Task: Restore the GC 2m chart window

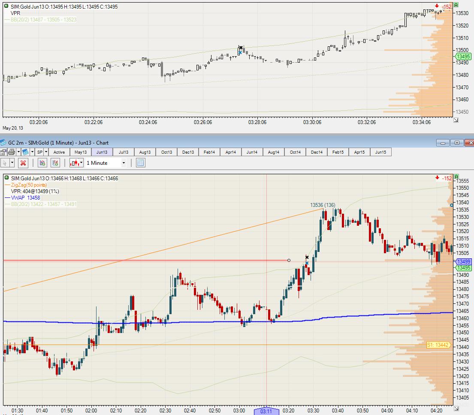Action: tap(457, 143)
